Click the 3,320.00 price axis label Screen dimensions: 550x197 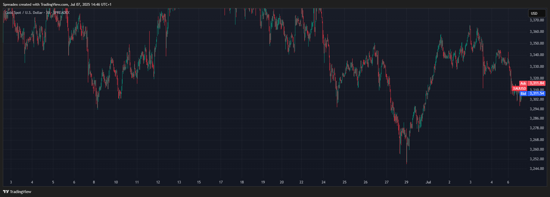point(537,78)
